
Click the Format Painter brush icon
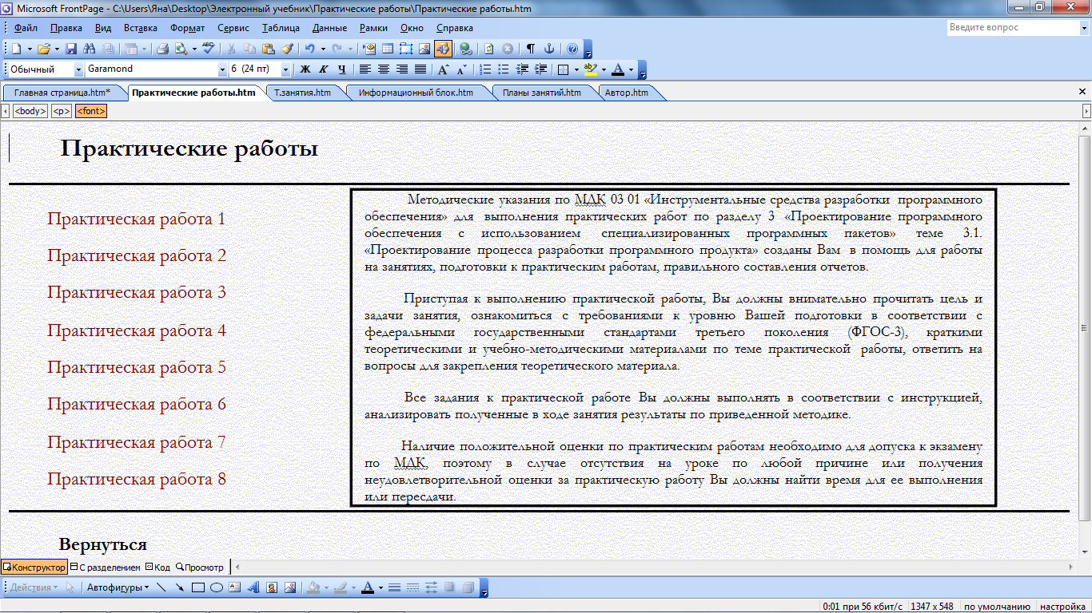(x=286, y=49)
